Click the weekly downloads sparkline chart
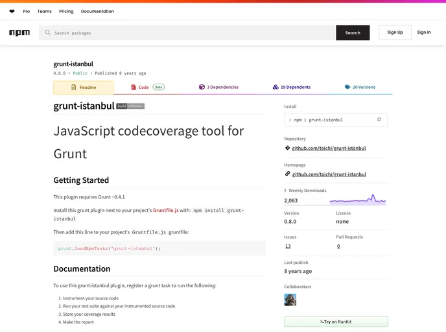This screenshot has width=446, height=332. coord(358,199)
